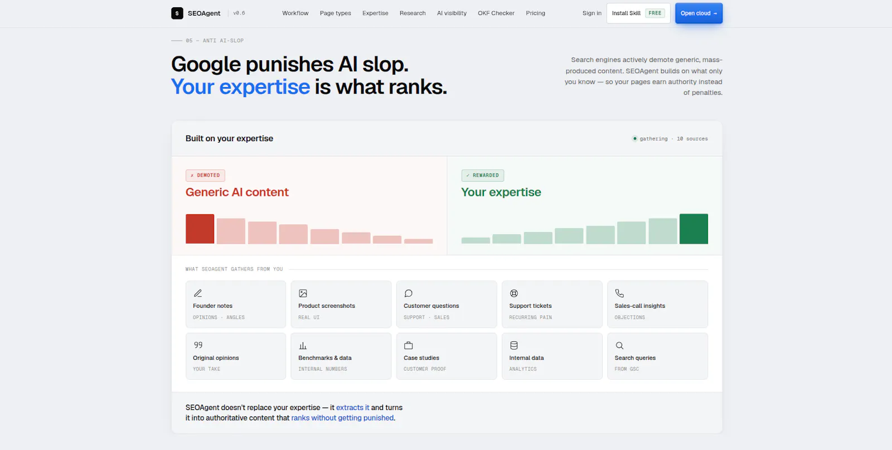892x450 pixels.
Task: Click the 'Product screenshots' card title
Action: point(327,306)
